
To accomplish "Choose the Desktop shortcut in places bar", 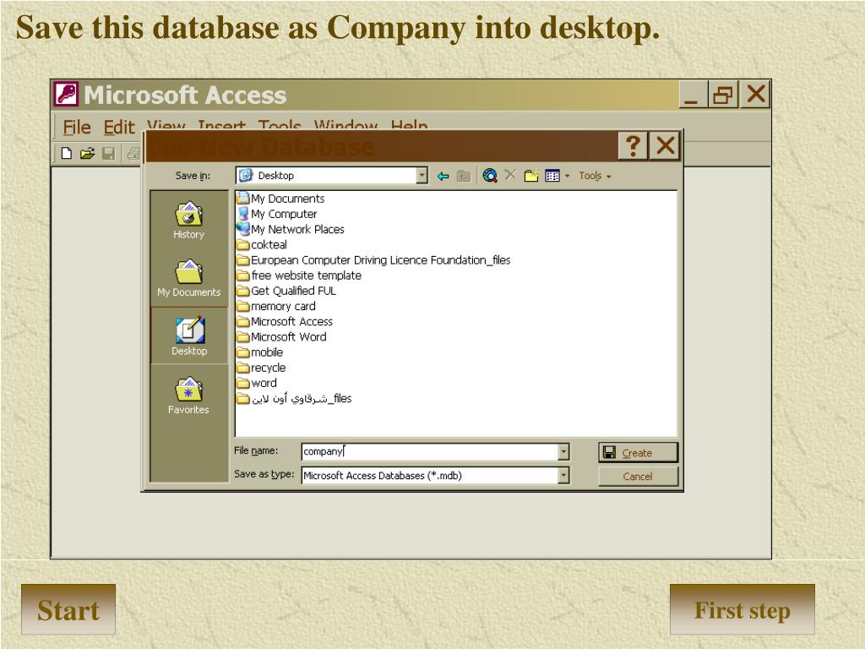I will [x=188, y=335].
